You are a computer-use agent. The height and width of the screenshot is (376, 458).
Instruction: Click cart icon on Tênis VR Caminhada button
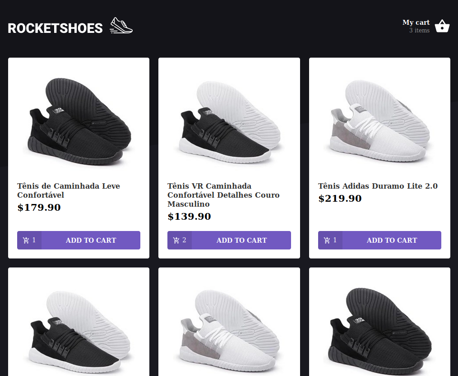(176, 240)
